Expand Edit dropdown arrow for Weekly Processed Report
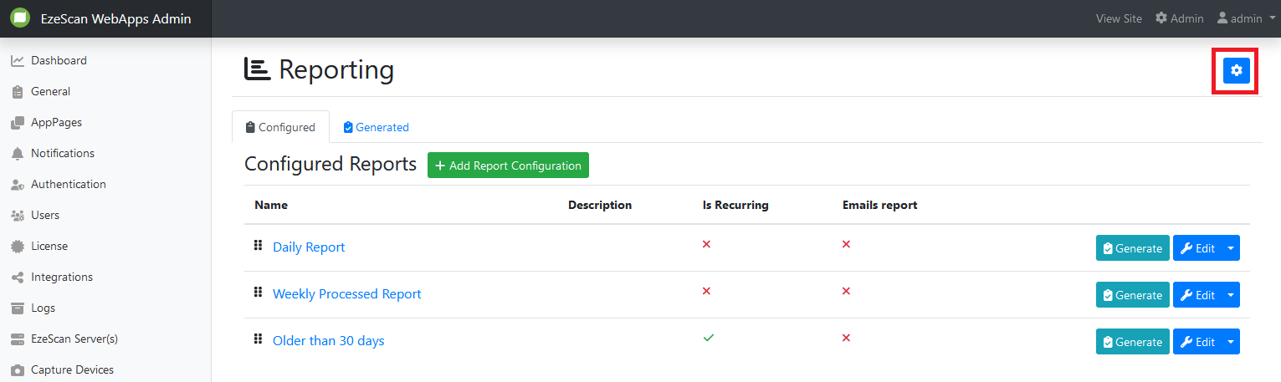1281x382 pixels. [x=1230, y=295]
